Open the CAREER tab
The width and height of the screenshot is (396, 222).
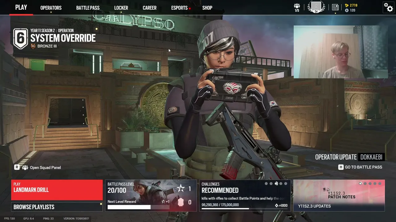pyautogui.click(x=150, y=8)
